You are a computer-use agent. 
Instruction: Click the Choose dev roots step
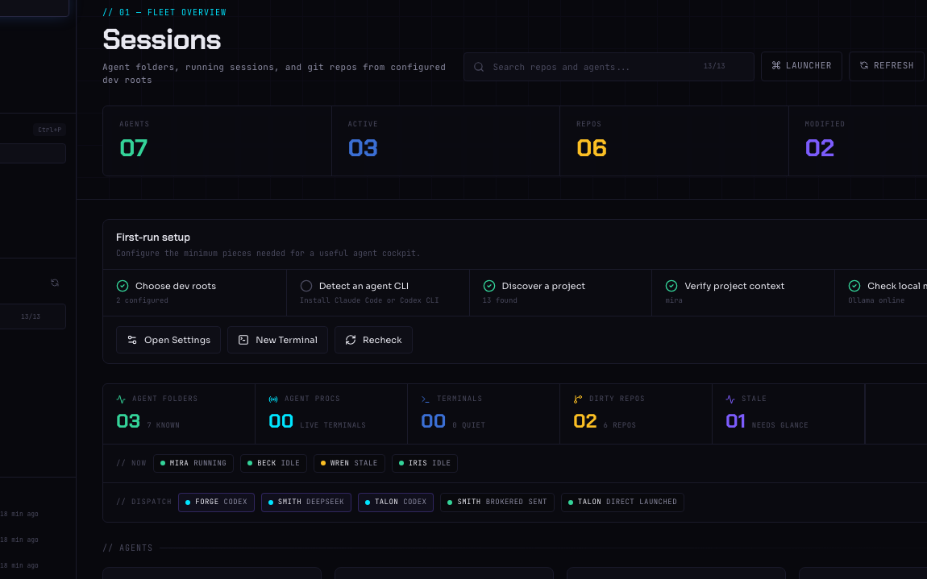coord(194,293)
